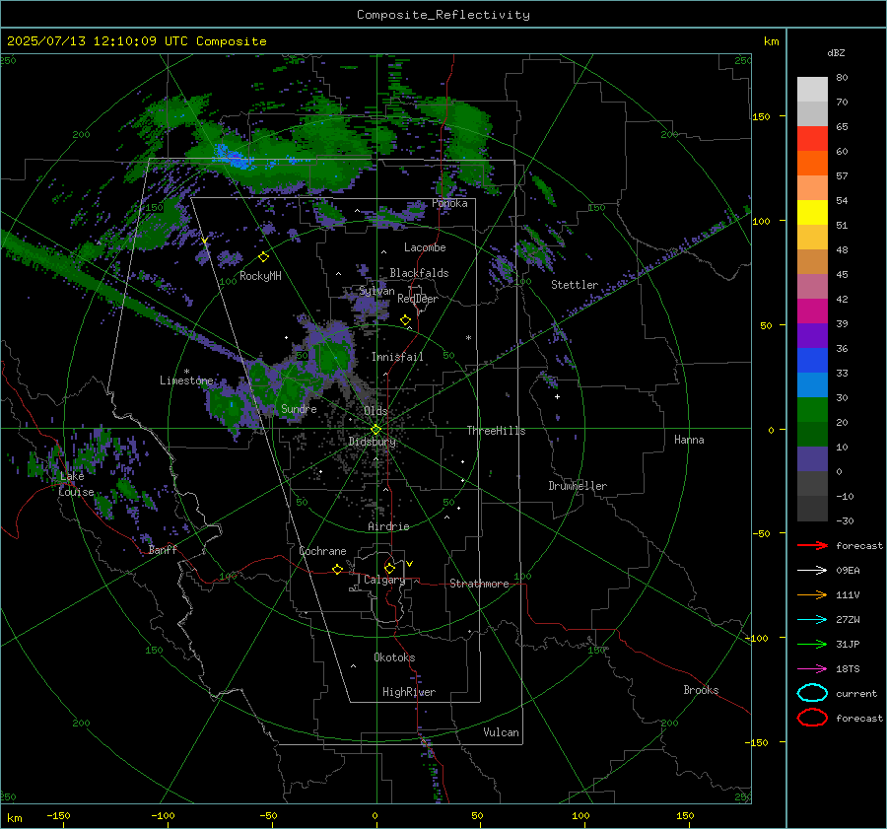This screenshot has height=829, width=887.
Task: Click the Blackfalds city label
Action: tap(419, 273)
